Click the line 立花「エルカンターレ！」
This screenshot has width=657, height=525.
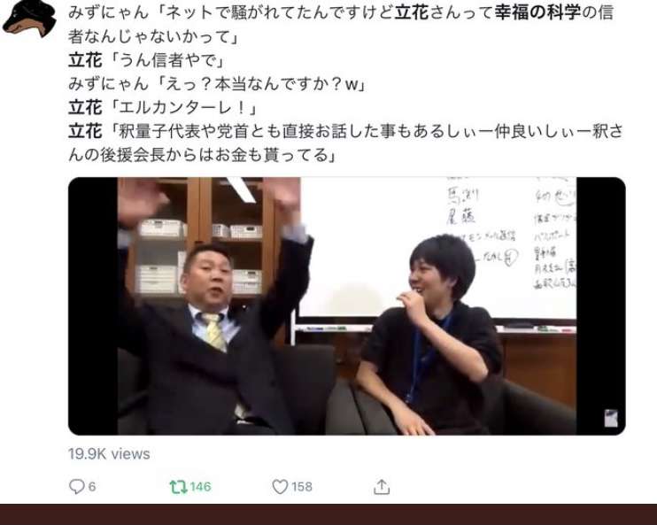(x=163, y=108)
